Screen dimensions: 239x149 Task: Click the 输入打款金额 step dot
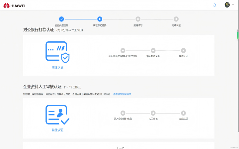[153, 50]
